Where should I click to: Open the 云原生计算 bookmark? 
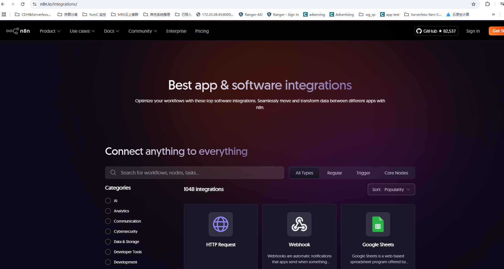click(458, 14)
